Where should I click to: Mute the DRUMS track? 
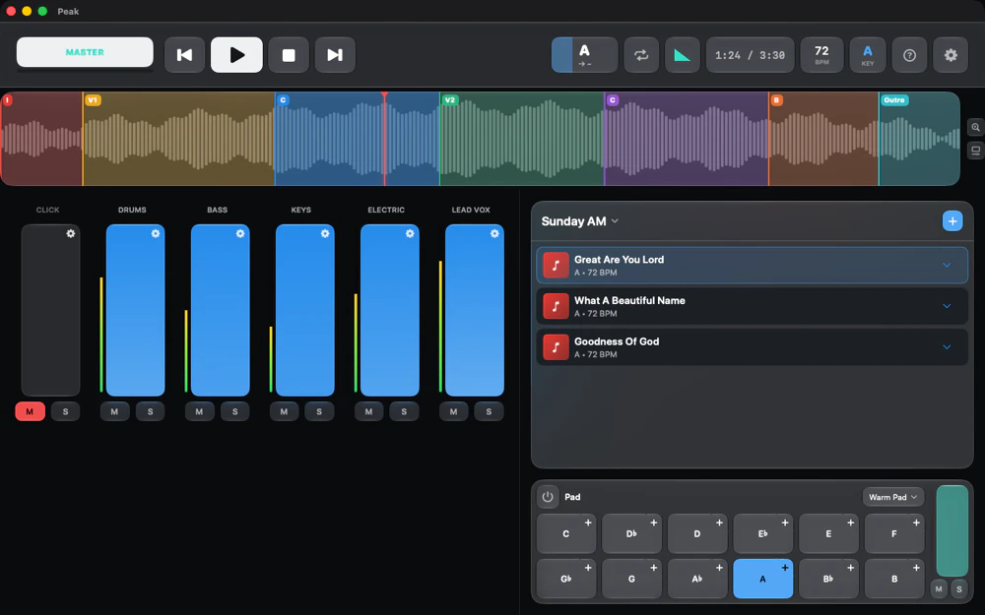pos(114,411)
